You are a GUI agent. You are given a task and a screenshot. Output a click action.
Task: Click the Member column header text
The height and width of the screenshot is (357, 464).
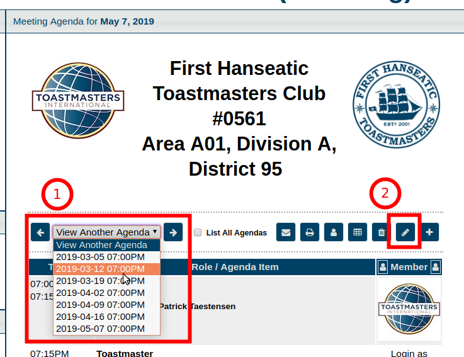point(409,267)
